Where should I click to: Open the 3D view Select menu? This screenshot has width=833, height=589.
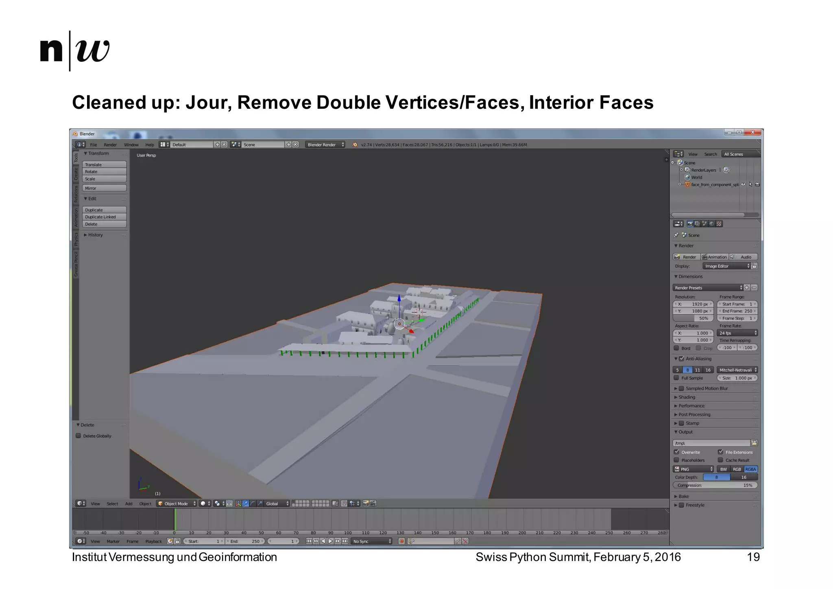point(112,504)
